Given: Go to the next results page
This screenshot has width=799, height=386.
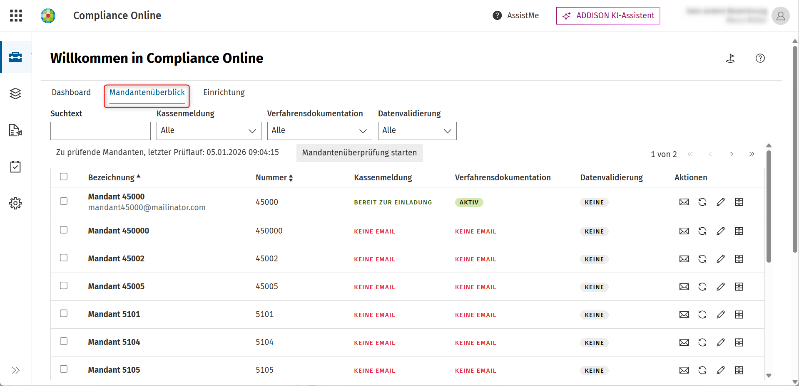Looking at the screenshot, I should pos(732,154).
